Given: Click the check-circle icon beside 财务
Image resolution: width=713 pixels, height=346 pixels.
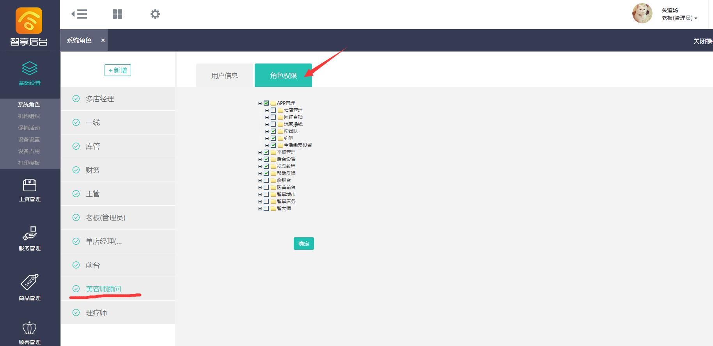Looking at the screenshot, I should tap(76, 170).
